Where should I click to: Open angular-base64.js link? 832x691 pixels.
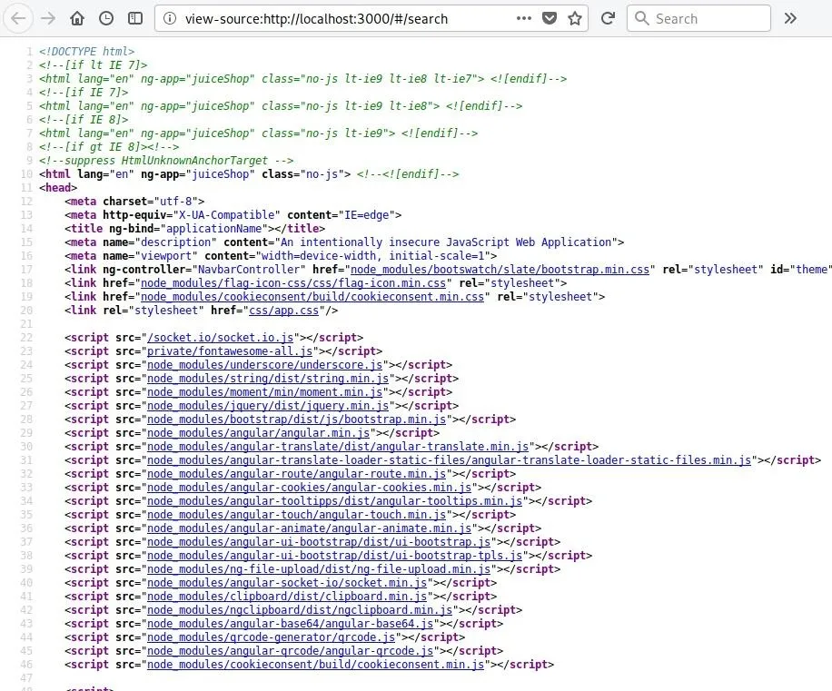tap(291, 624)
